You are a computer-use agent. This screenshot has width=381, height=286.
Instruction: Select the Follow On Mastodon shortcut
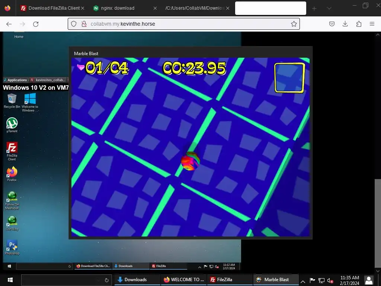click(x=12, y=201)
